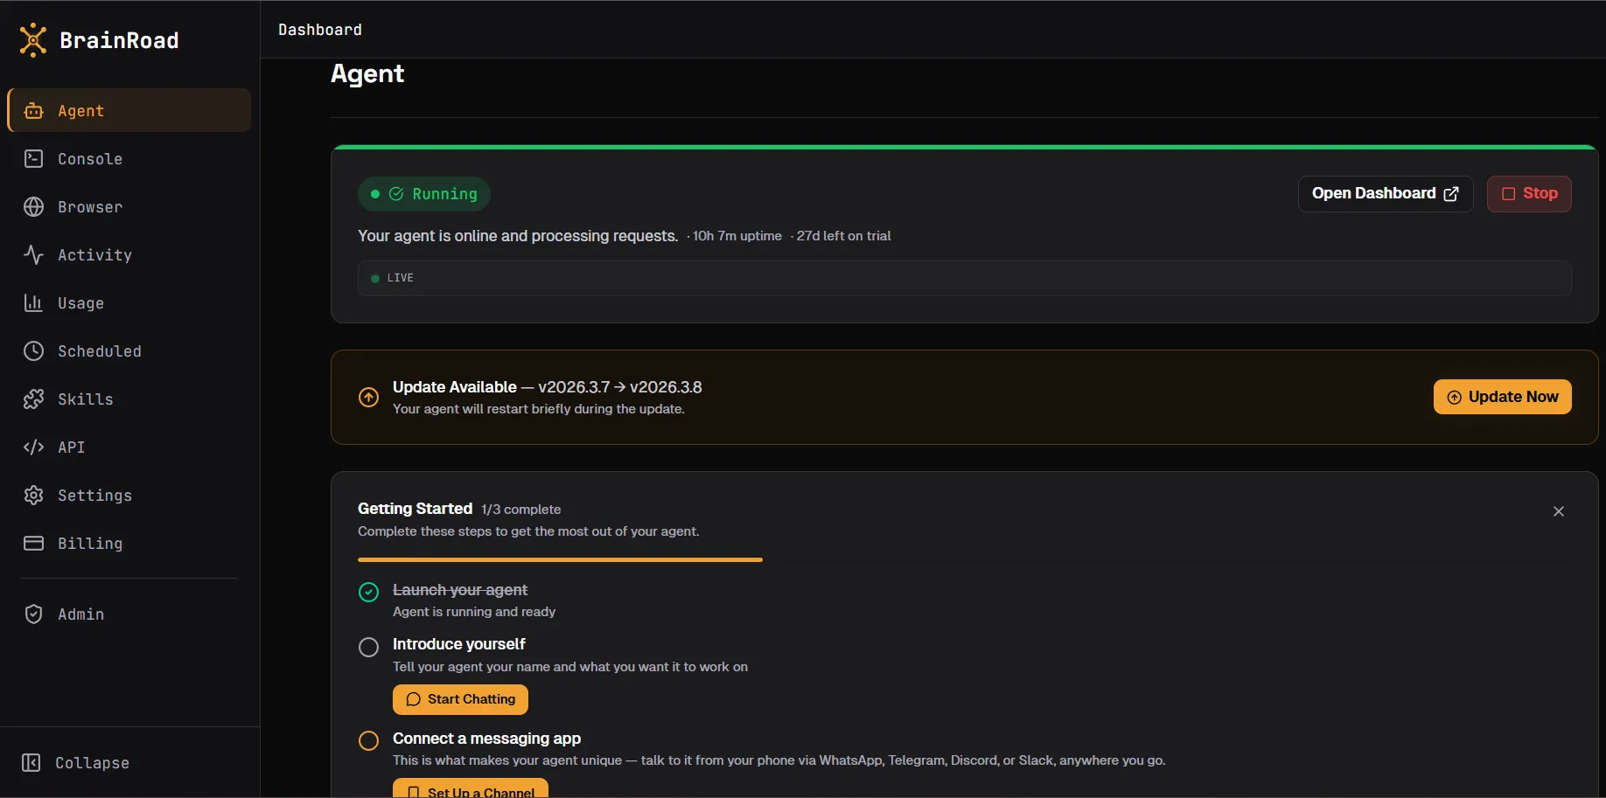Viewport: 1606px width, 798px height.
Task: Open Dashboard in a new window
Action: (x=1386, y=194)
